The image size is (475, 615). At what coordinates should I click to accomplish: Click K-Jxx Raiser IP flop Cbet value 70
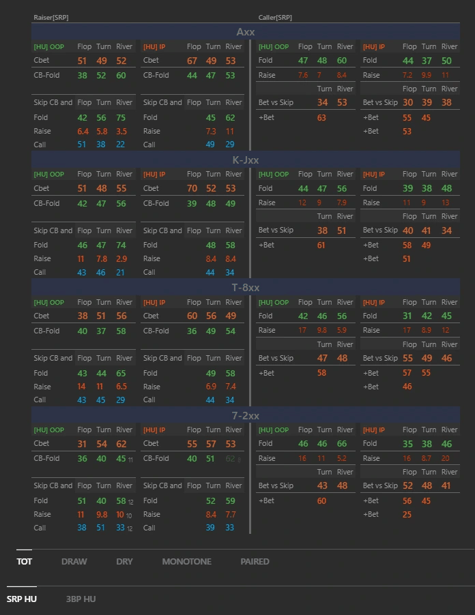point(192,188)
